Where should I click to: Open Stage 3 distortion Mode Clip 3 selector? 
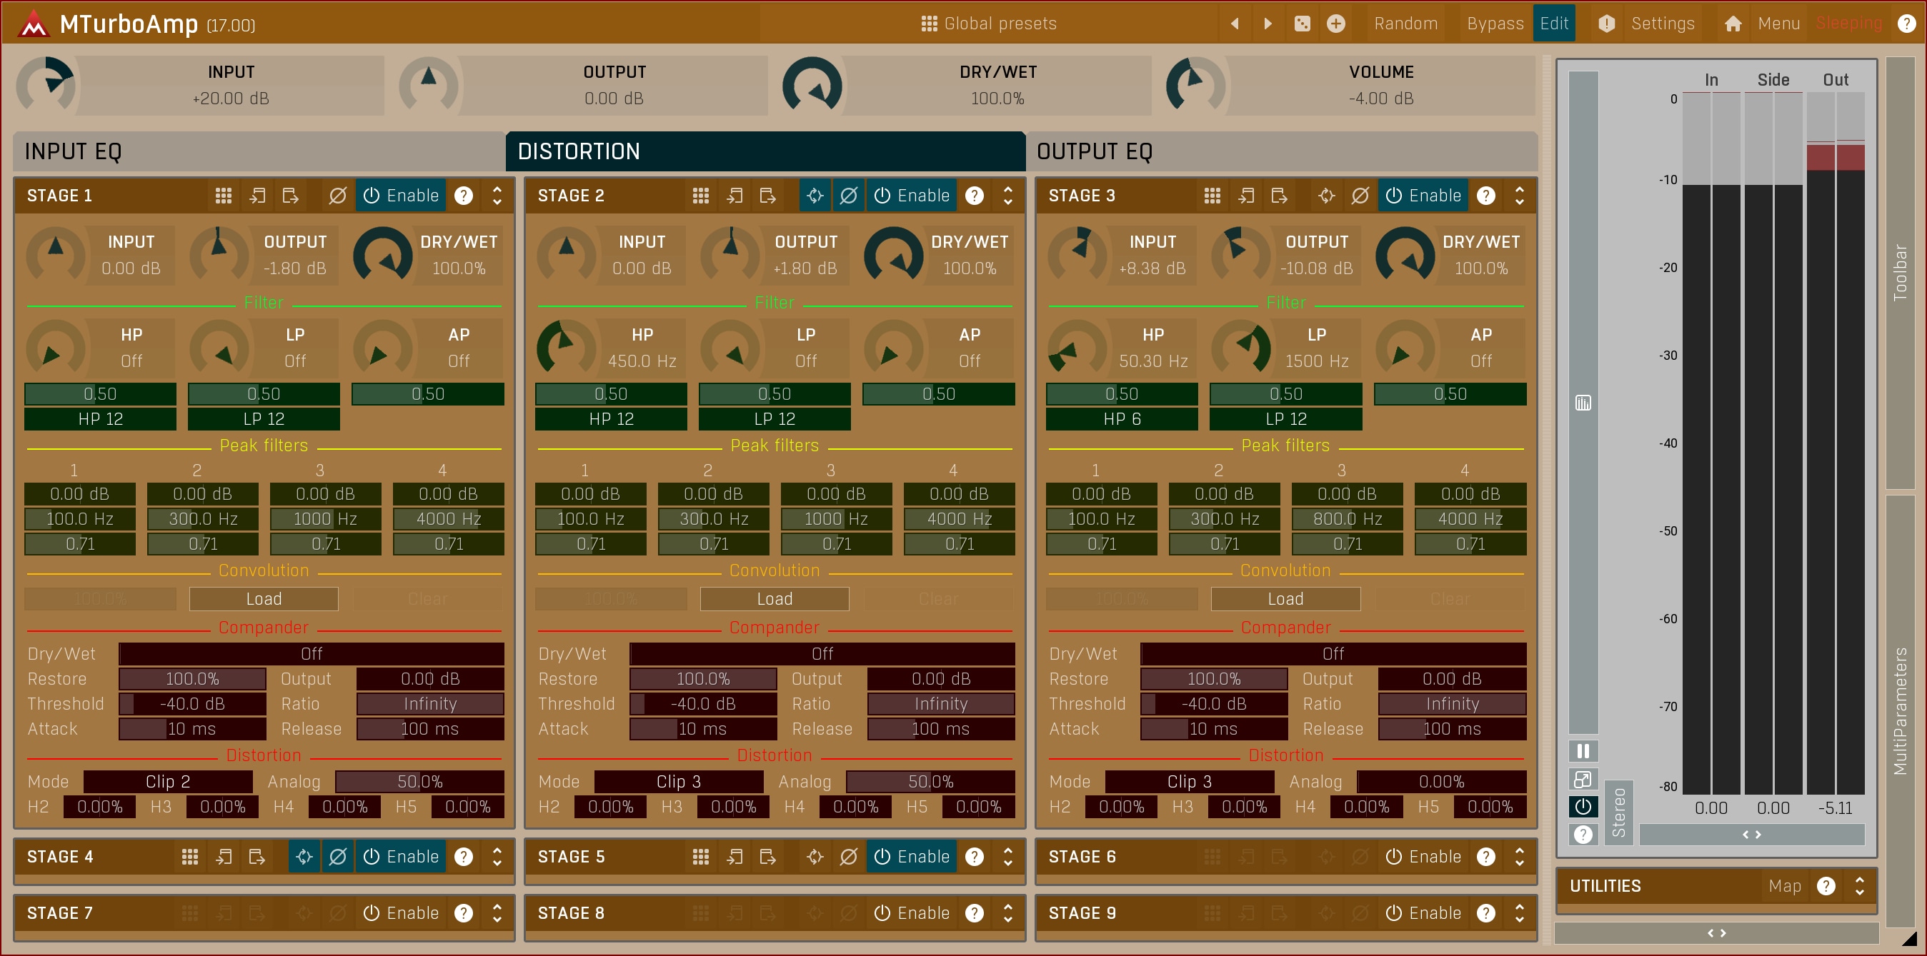[1189, 782]
